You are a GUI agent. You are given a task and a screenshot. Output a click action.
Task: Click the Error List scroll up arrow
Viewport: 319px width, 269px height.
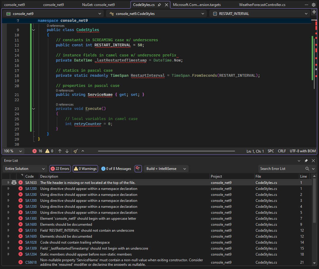pos(314,176)
